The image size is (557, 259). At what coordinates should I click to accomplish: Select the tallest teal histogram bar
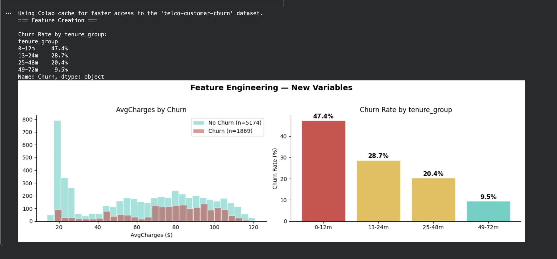(57, 170)
